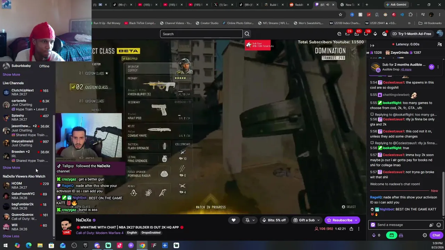Open Epic Games launcher from taskbar

point(86,245)
